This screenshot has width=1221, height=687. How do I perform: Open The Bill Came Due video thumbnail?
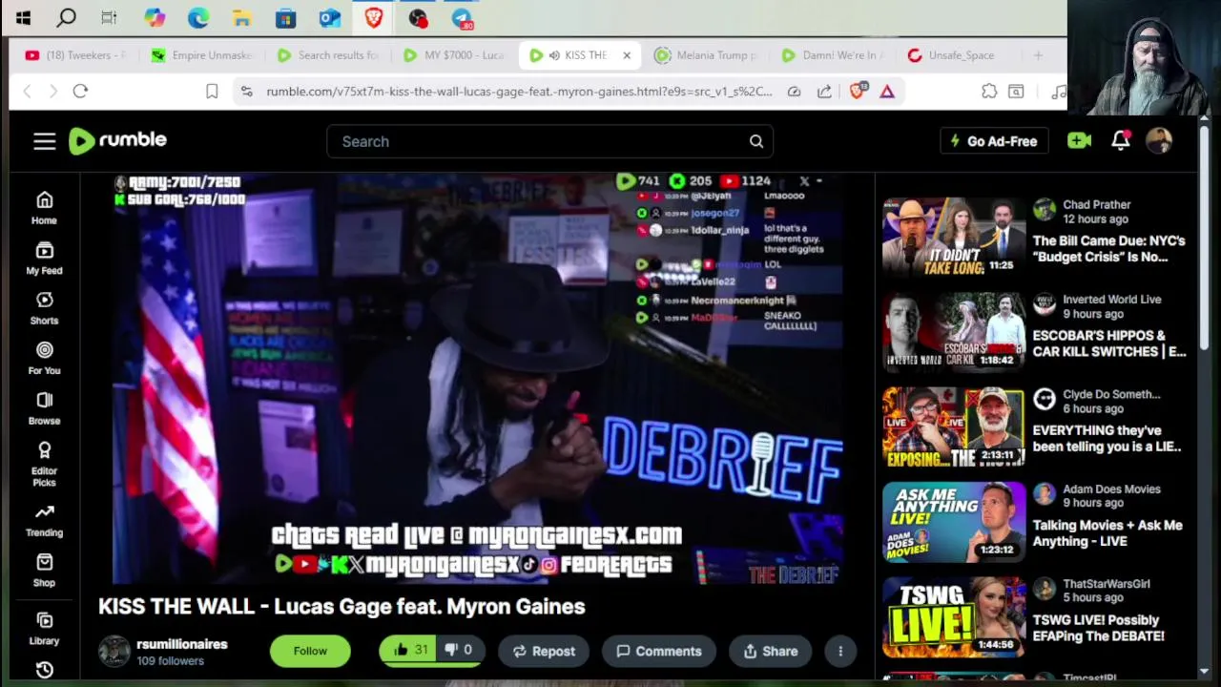[954, 236]
